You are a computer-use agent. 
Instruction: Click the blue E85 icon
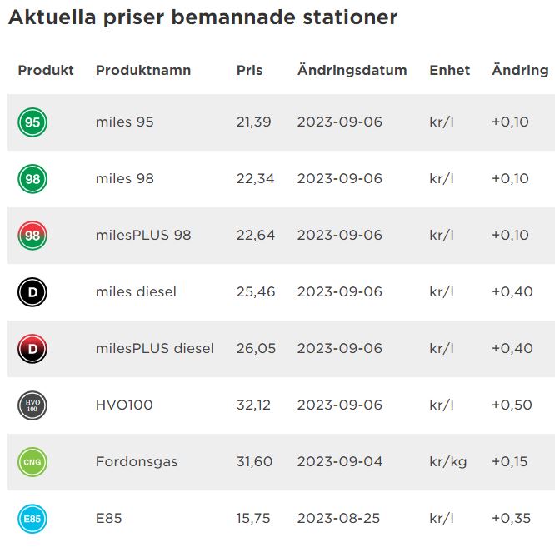pos(32,519)
